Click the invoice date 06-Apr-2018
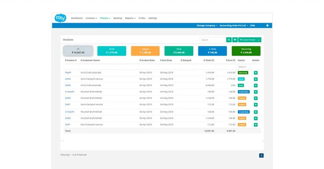The width and height of the screenshot is (324, 169). coord(146,73)
